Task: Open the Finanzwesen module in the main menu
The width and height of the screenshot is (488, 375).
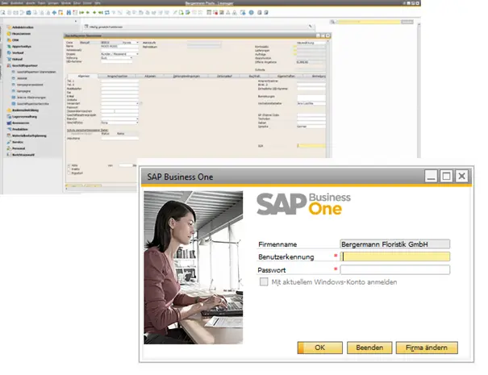Action: [21, 34]
